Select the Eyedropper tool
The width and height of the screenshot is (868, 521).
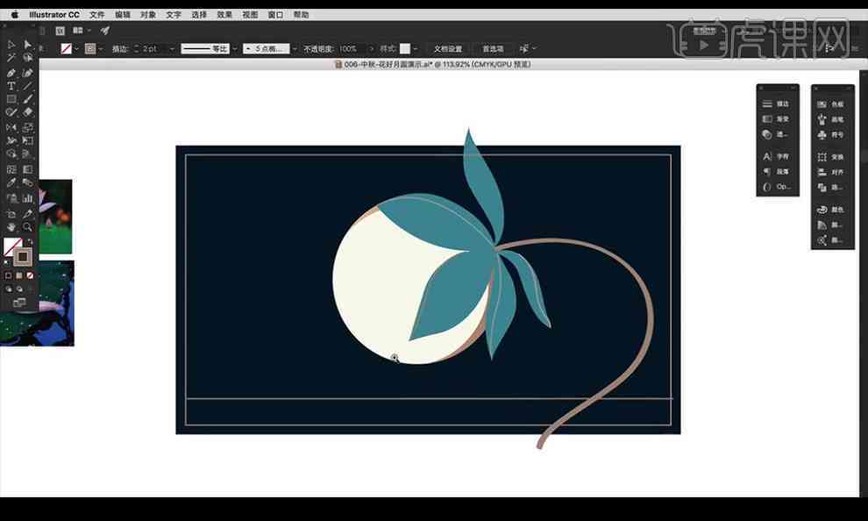point(11,182)
